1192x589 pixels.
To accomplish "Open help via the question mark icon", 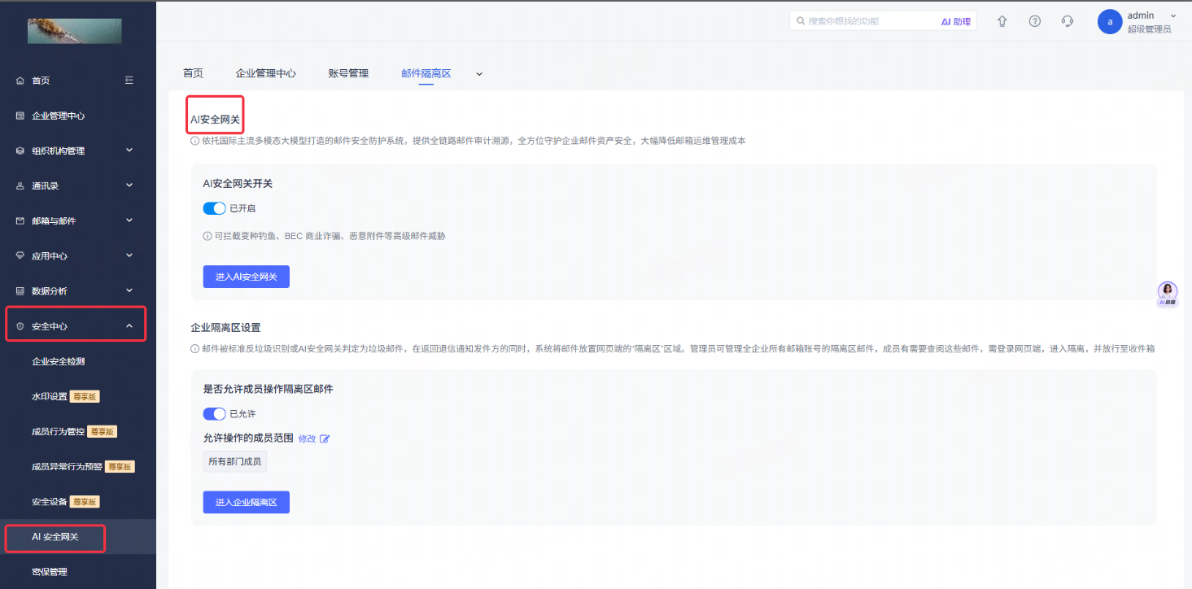I will click(1035, 21).
